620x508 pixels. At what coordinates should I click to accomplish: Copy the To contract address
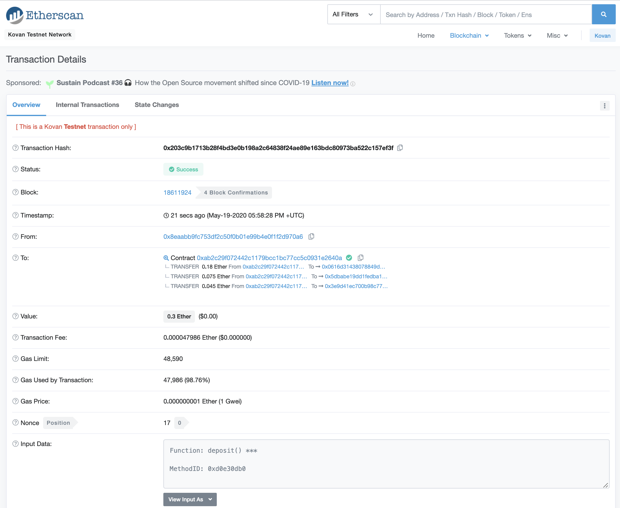pyautogui.click(x=360, y=258)
